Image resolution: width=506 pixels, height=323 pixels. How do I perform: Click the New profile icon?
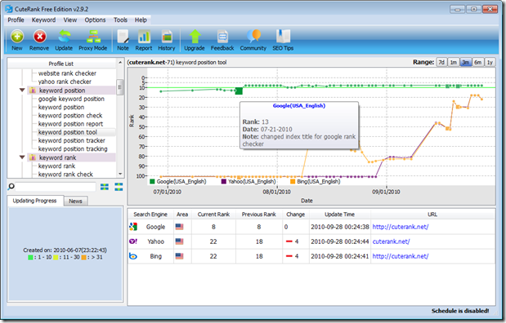(17, 37)
